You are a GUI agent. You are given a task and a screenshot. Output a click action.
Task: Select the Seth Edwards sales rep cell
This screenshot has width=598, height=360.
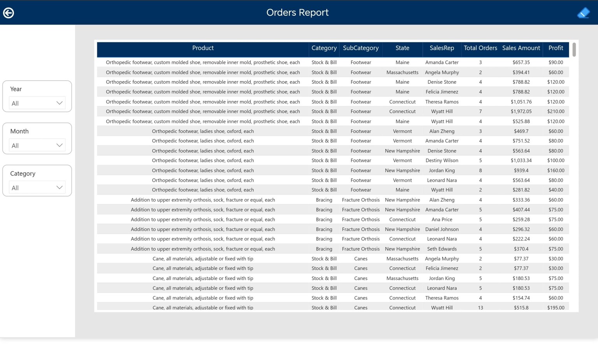(442, 249)
